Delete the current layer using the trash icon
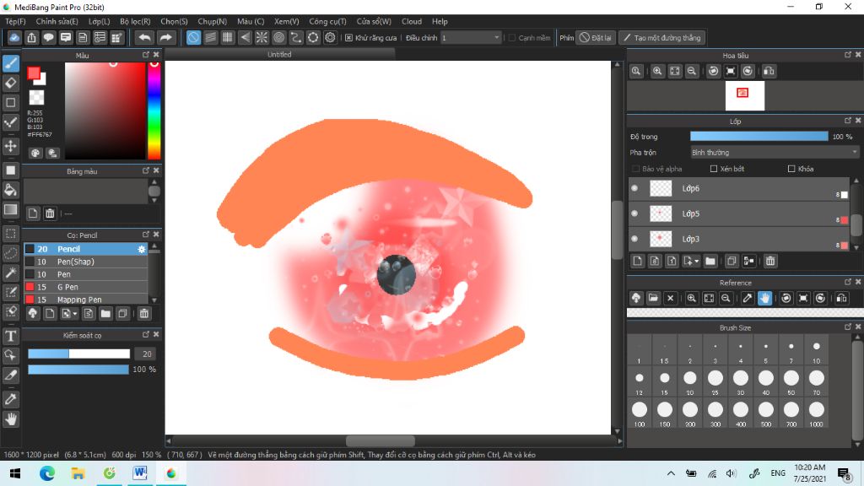 770,261
